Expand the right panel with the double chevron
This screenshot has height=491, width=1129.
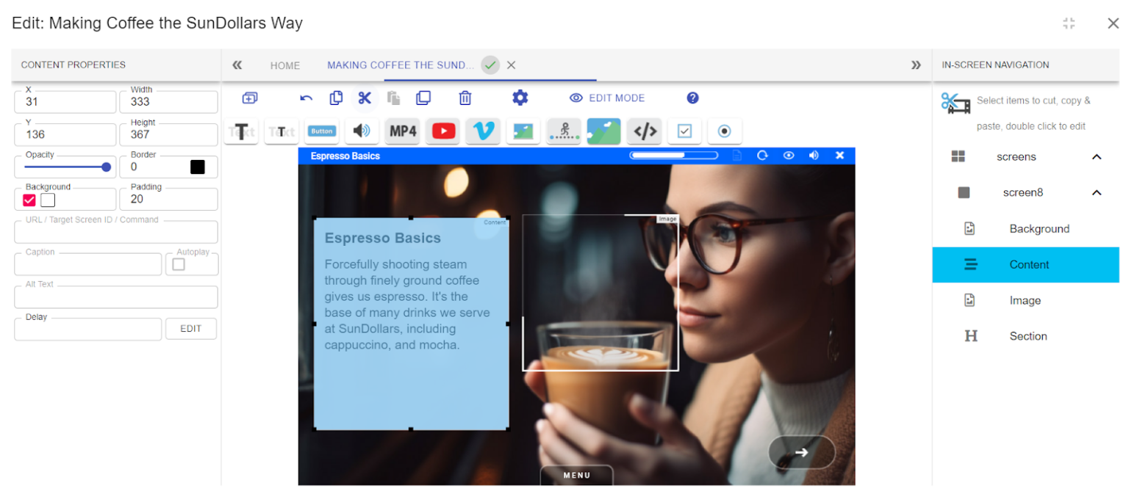click(x=915, y=65)
